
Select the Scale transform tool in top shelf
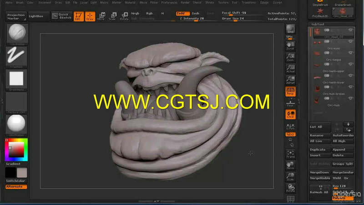112,16
